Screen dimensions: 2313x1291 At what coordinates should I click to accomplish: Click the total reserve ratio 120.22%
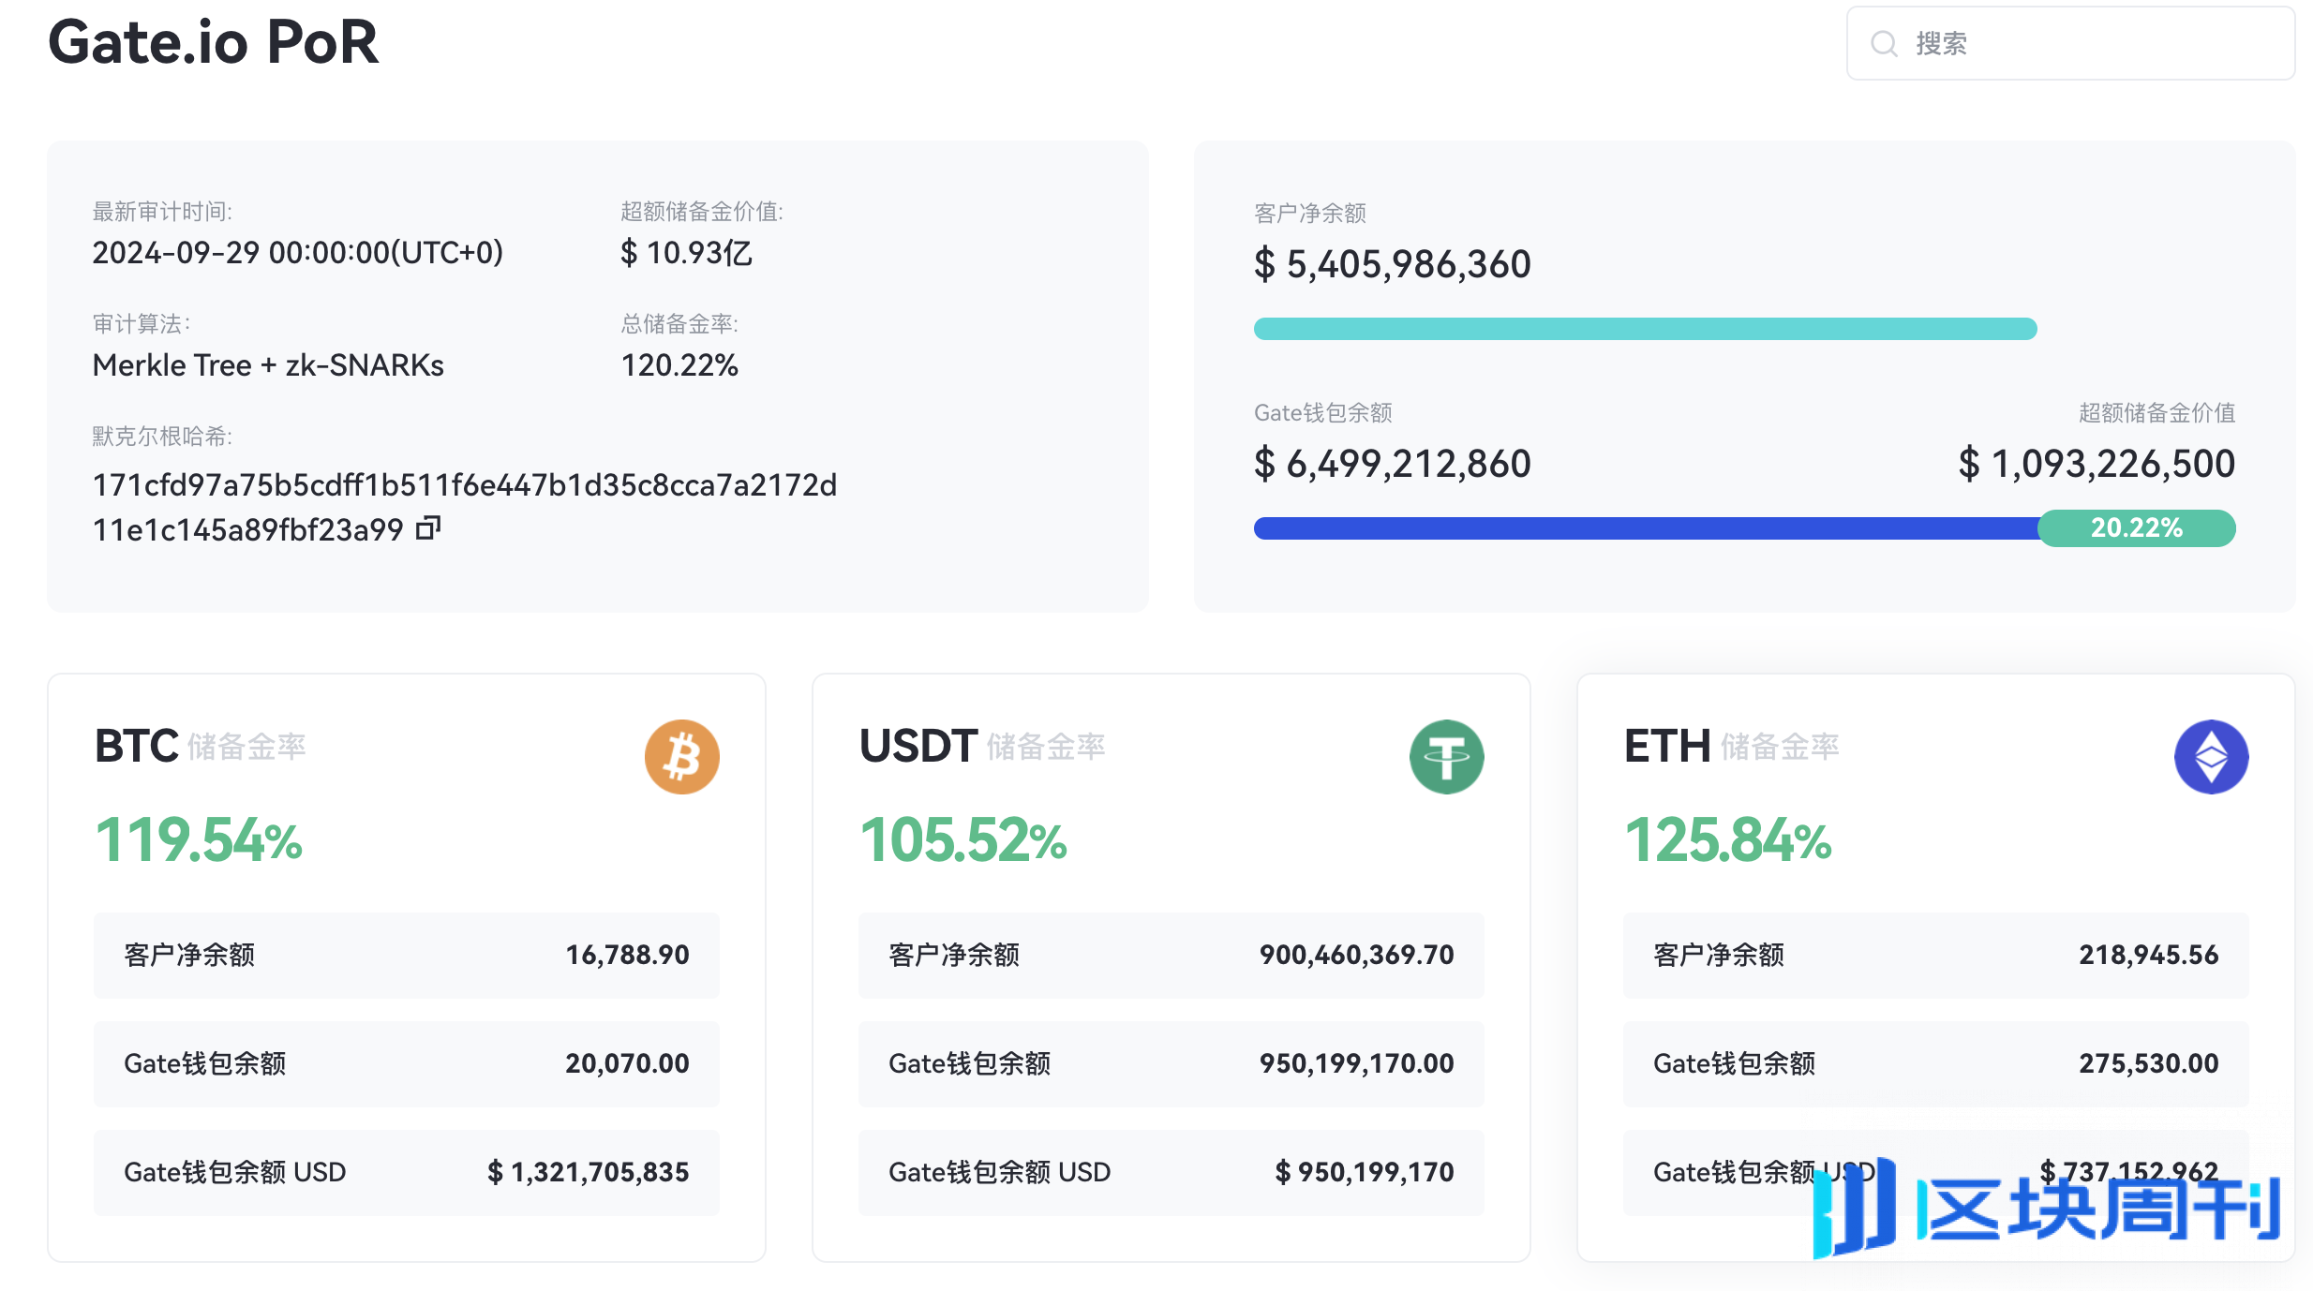pyautogui.click(x=679, y=365)
